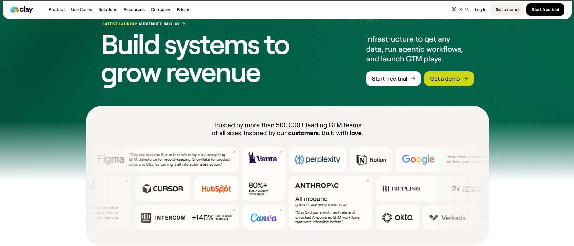Click the Clay logo in the header
Image resolution: width=574 pixels, height=246 pixels.
pyautogui.click(x=21, y=9)
